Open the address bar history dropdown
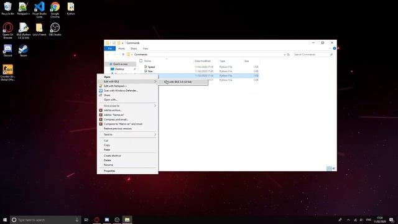The width and height of the screenshot is (398, 224). pos(285,55)
